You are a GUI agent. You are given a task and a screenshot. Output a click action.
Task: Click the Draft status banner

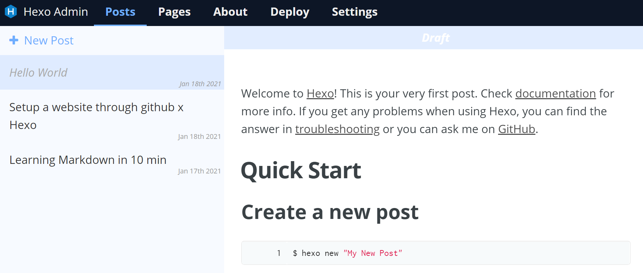click(x=434, y=38)
